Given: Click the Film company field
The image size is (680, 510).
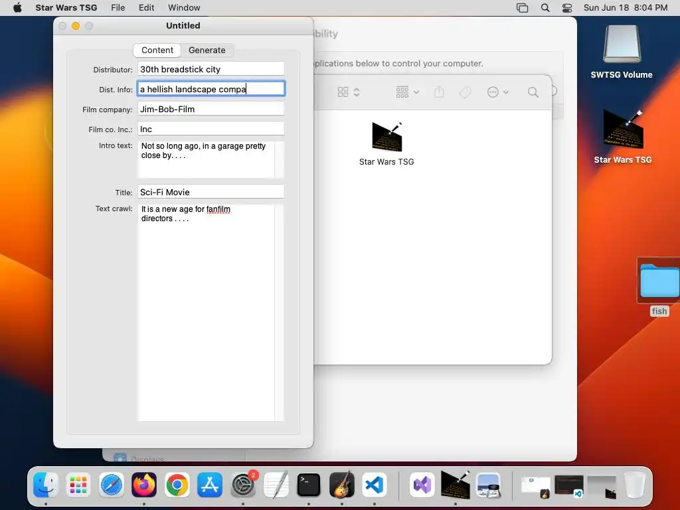Looking at the screenshot, I should tap(211, 109).
